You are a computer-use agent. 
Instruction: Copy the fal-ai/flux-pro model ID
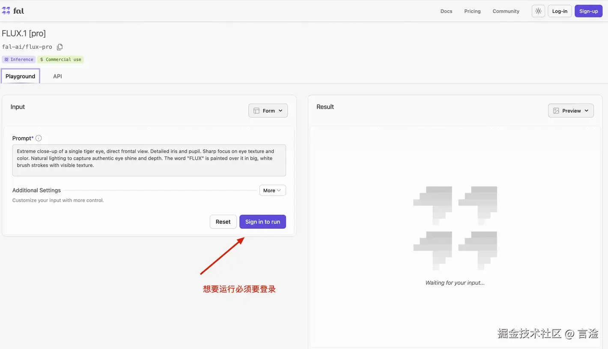60,47
